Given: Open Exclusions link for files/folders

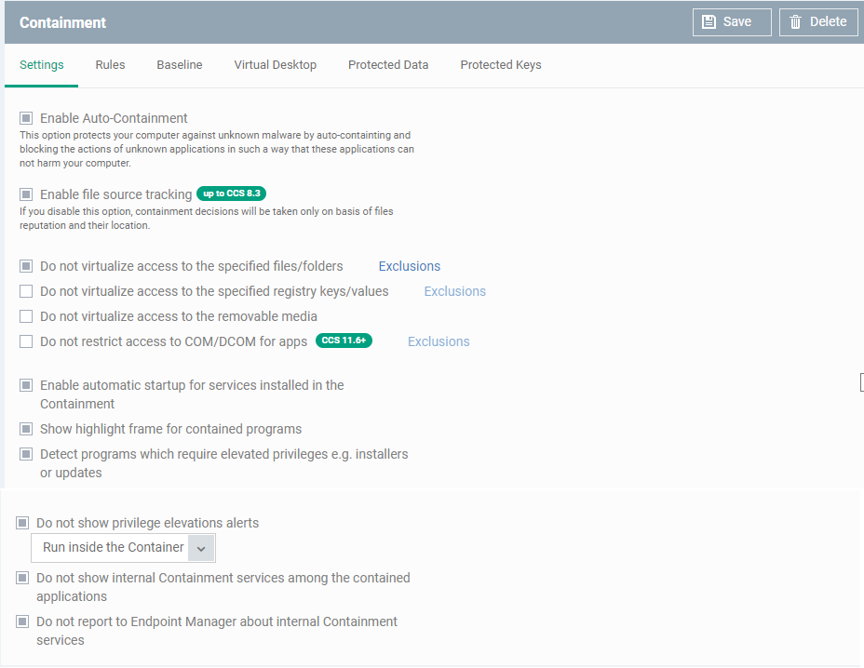Looking at the screenshot, I should tap(410, 266).
